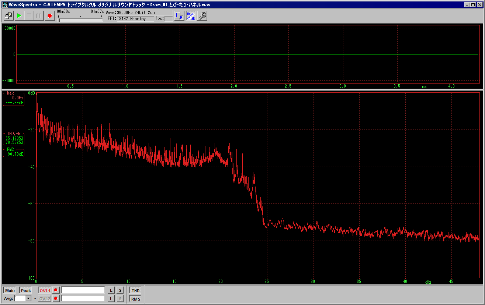Toggle the RMS measurement readout
Screen dimensions: 485x305
136,299
